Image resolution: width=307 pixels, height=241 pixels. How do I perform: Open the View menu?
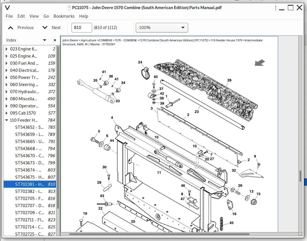pos(34,16)
